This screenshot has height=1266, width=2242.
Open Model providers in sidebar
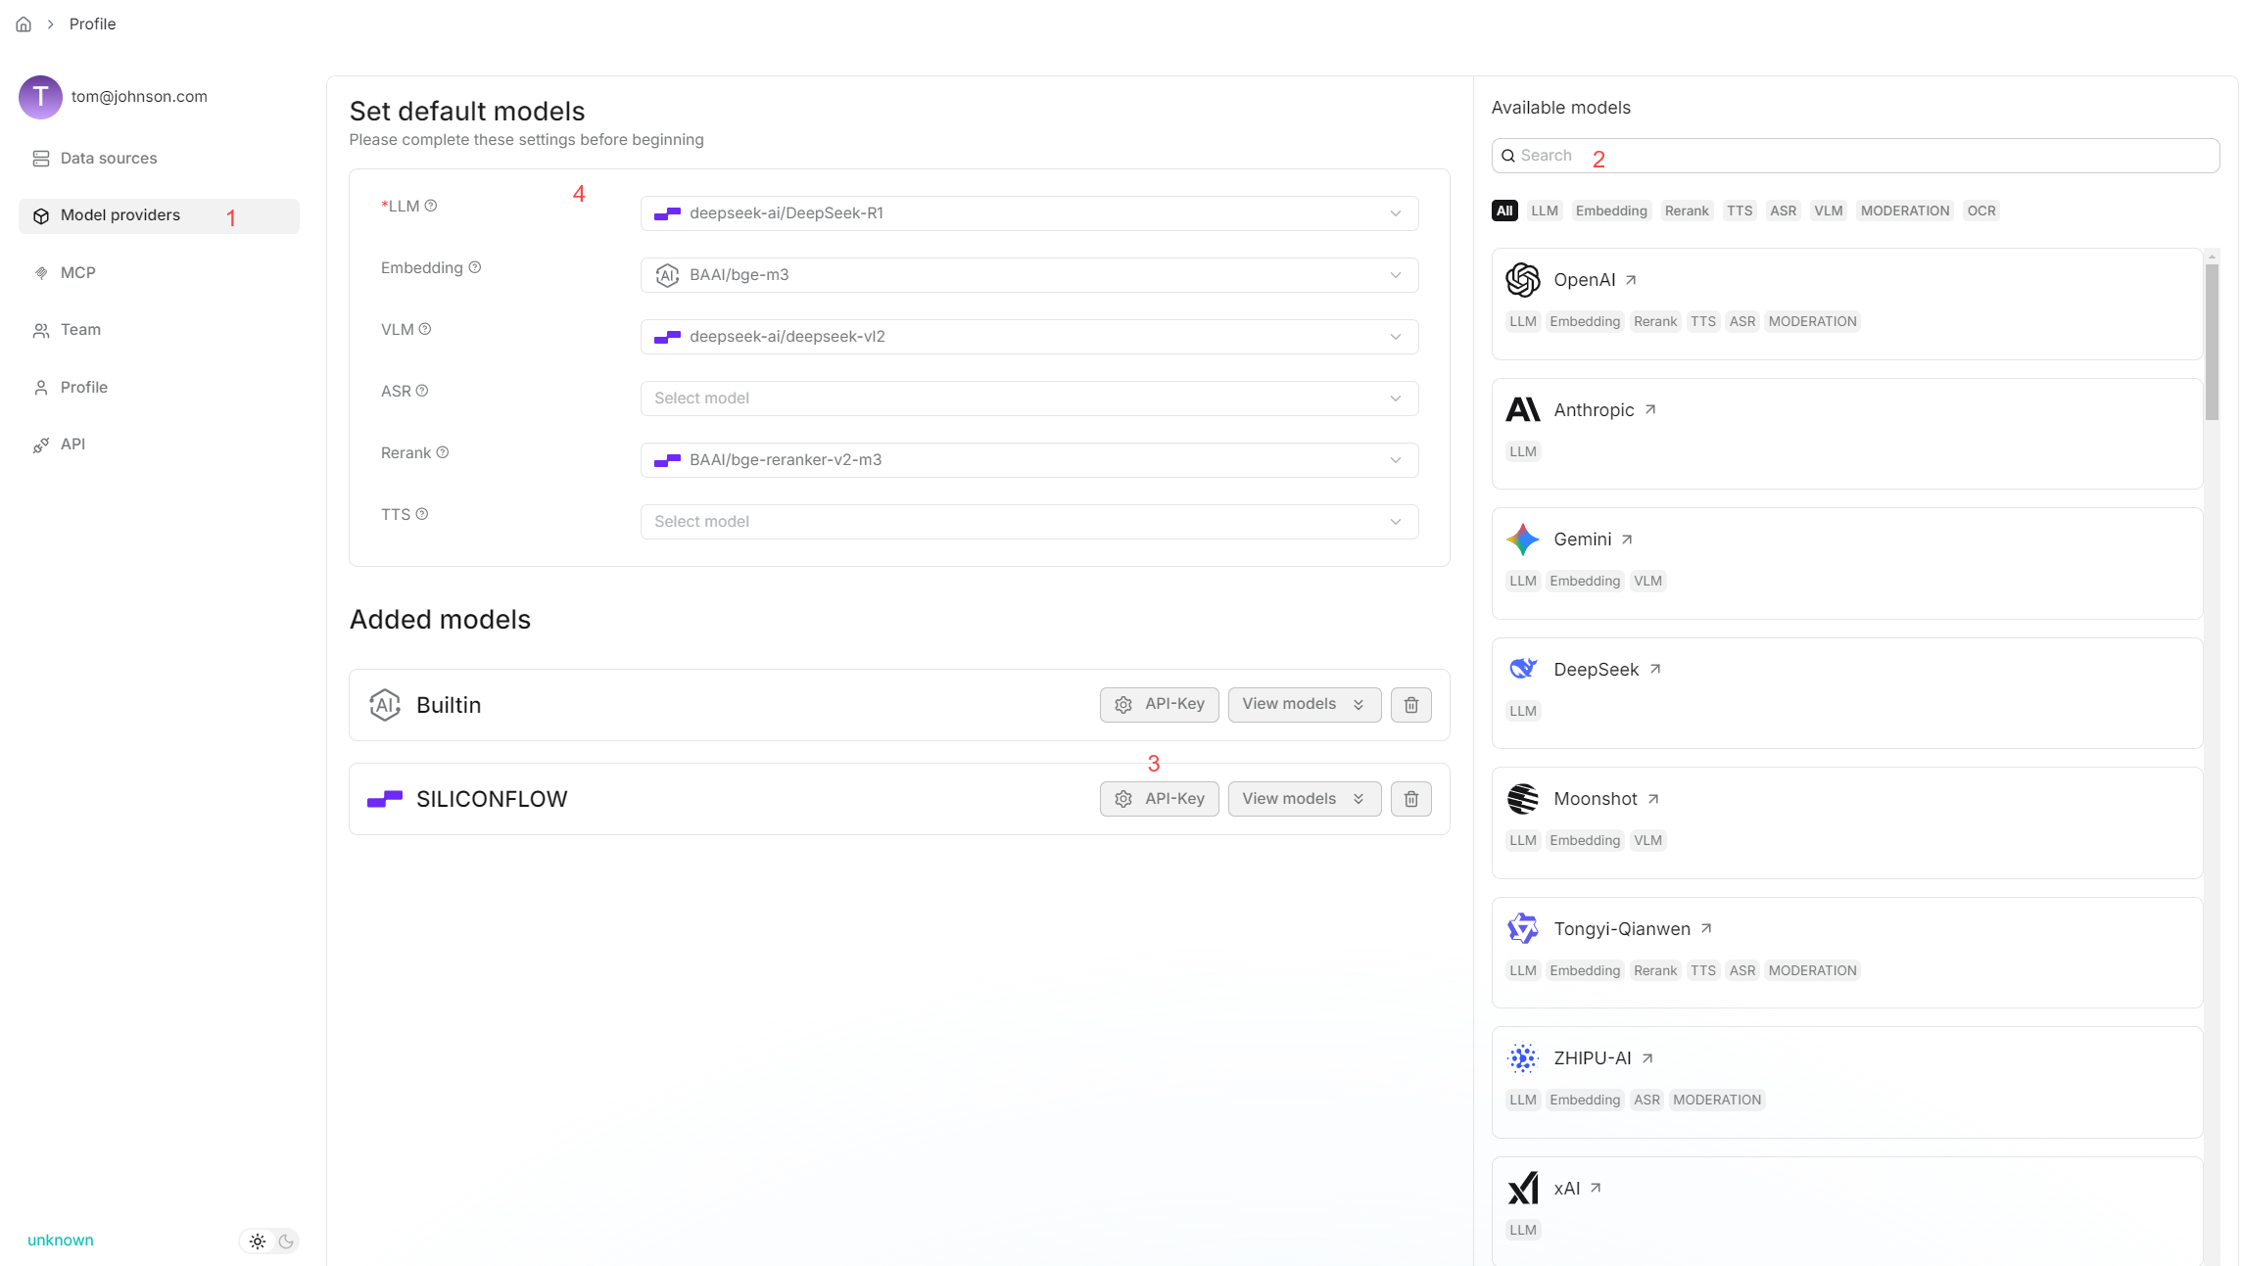click(x=159, y=216)
